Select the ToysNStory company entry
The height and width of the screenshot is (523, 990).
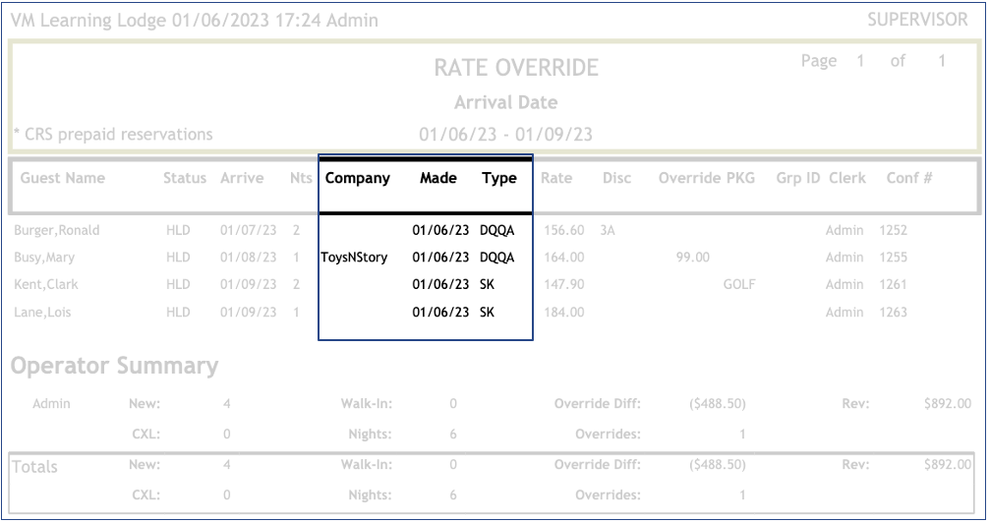(354, 258)
